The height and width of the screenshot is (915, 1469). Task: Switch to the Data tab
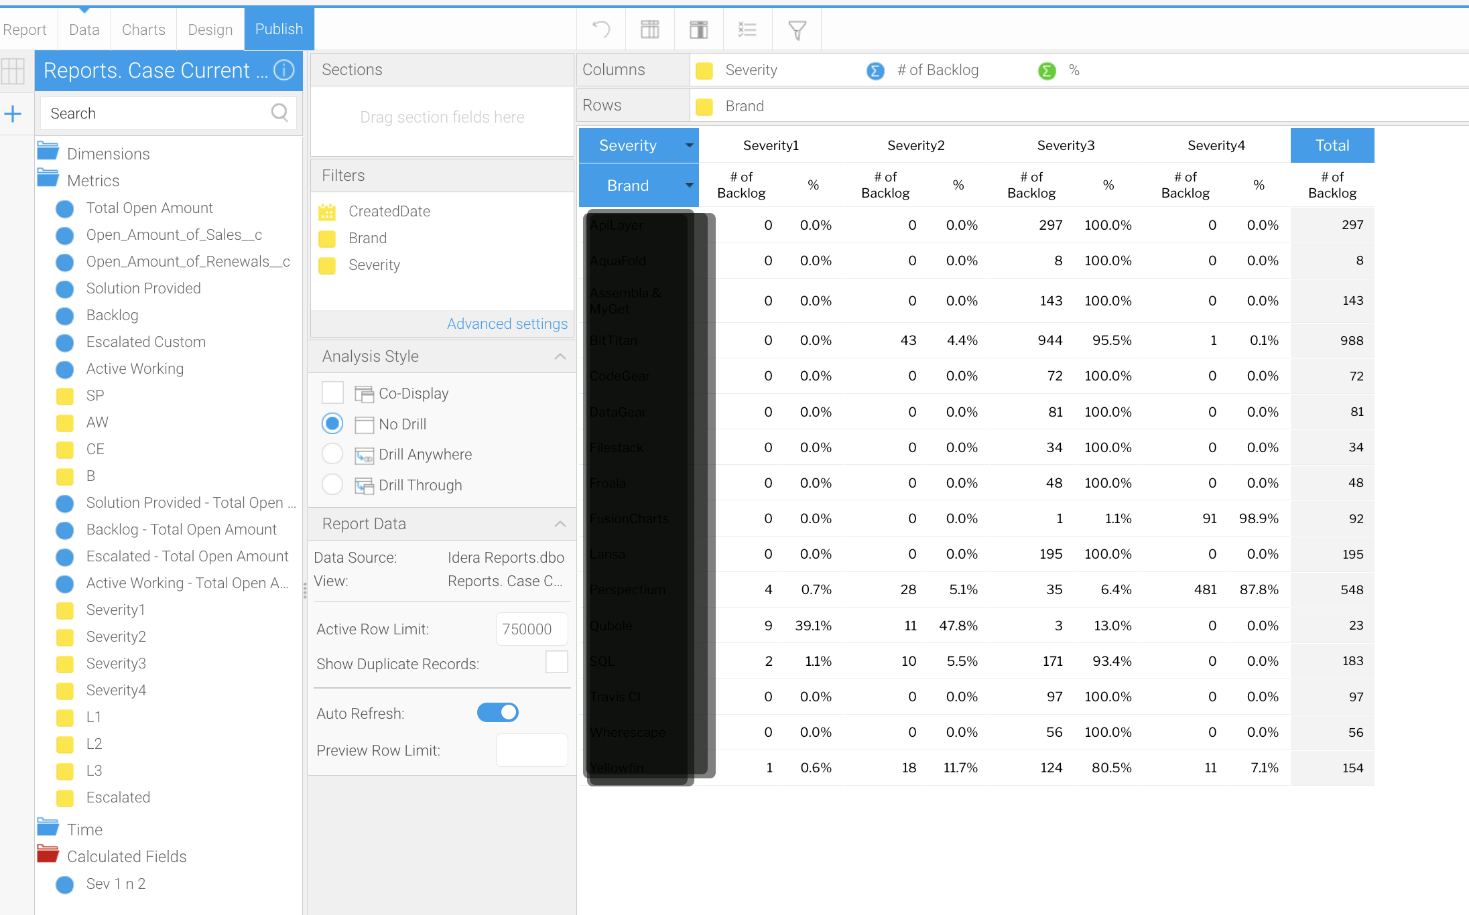[84, 29]
